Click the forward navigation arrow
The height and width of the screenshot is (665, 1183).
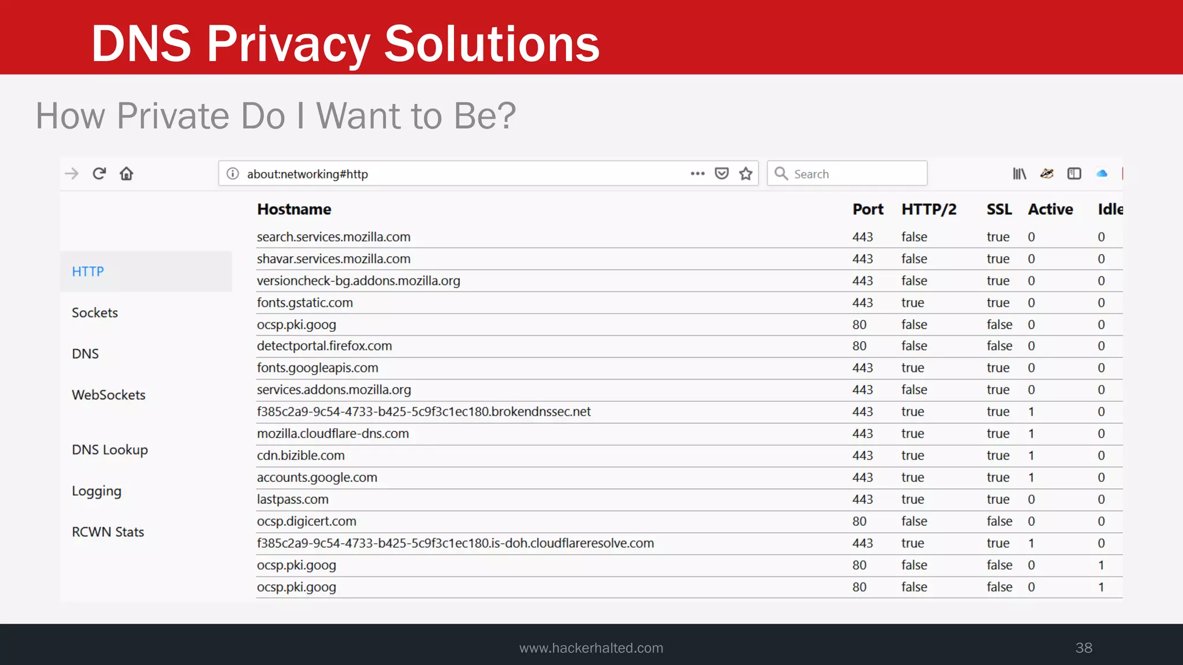pyautogui.click(x=72, y=174)
